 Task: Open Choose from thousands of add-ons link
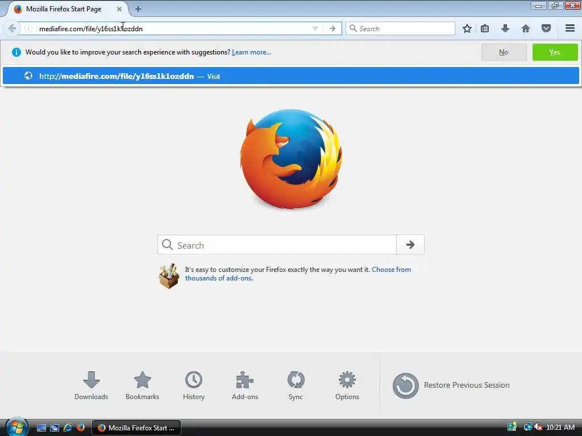(298, 274)
